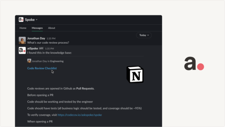Click the bold 'Pull Requests.' text
The image size is (225, 127).
[85, 88]
